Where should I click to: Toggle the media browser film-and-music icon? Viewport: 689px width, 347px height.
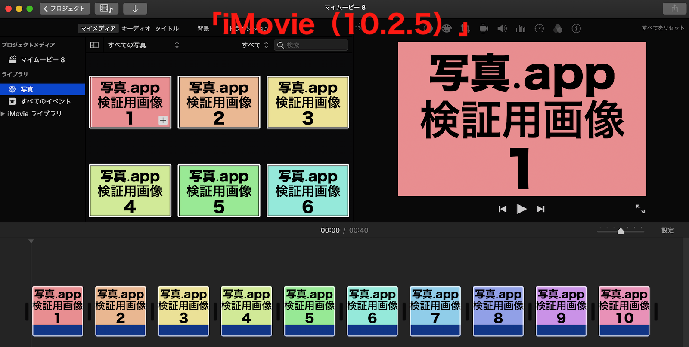click(x=106, y=9)
